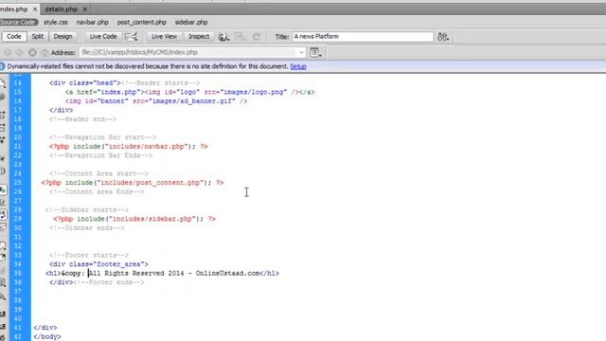Click the include navbar.php PHP line
The width and height of the screenshot is (606, 341).
tap(129, 147)
